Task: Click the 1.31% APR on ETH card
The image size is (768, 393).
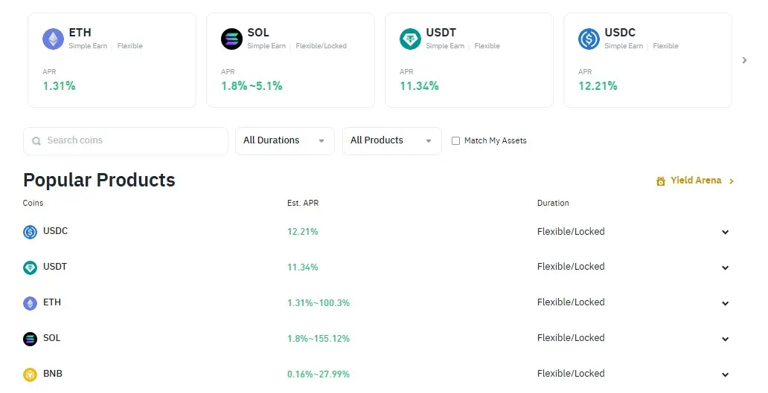Action: tap(59, 86)
